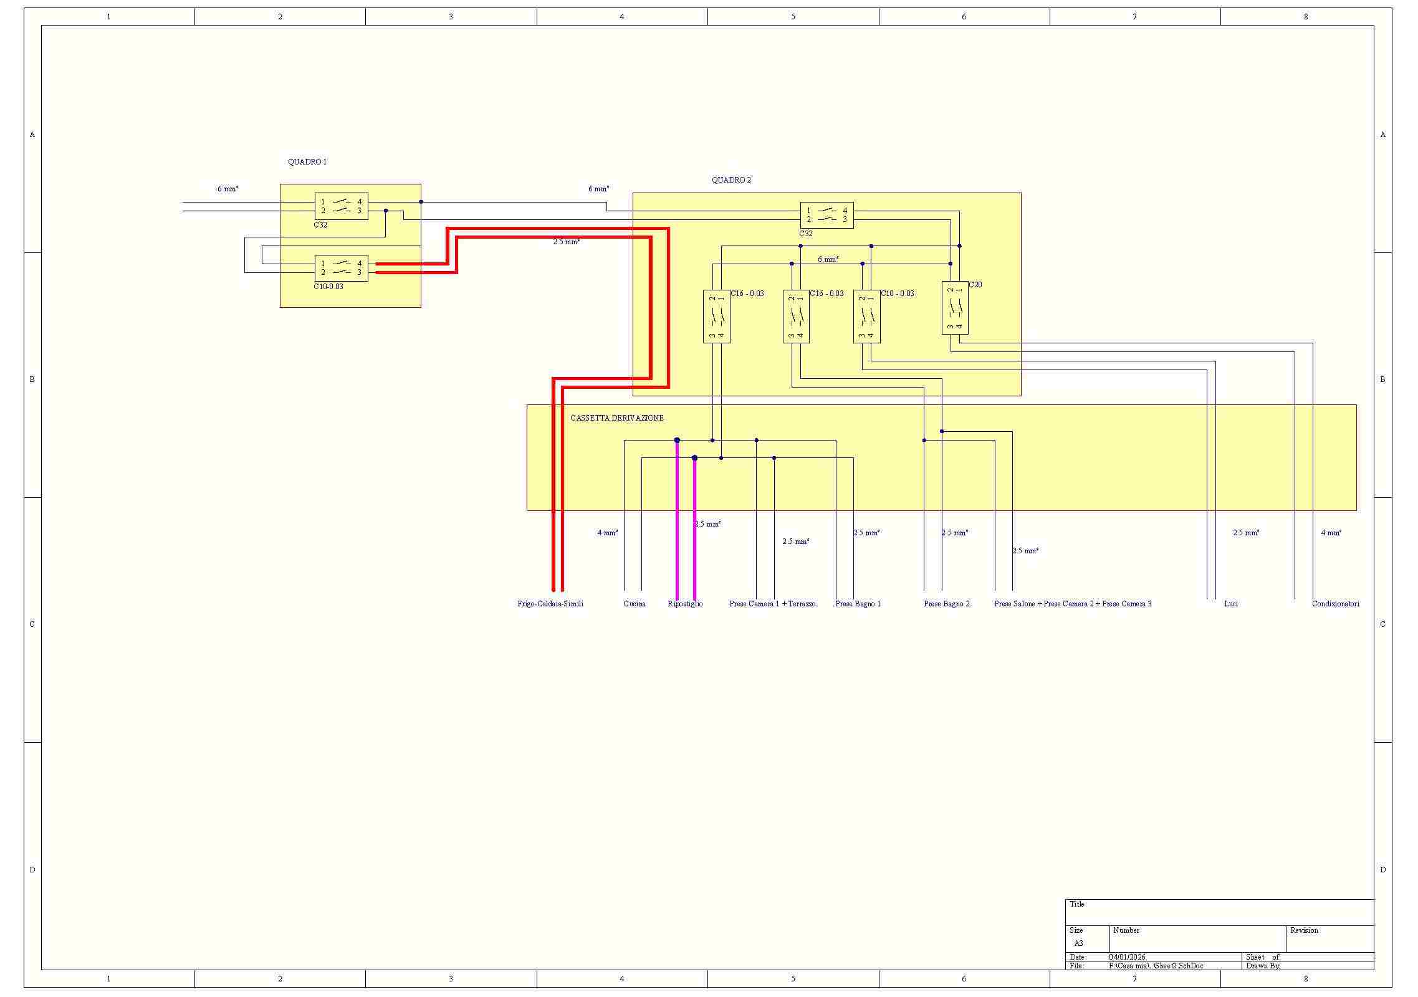Click the Ripostiglio label
The height and width of the screenshot is (997, 1418).
click(x=684, y=604)
